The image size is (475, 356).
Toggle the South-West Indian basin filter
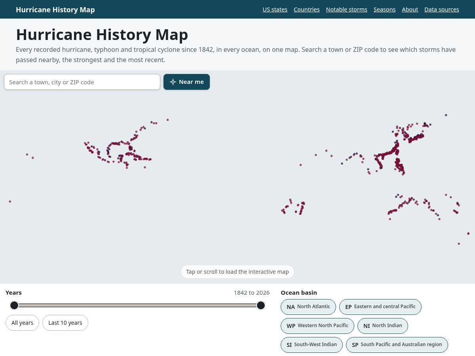(312, 345)
